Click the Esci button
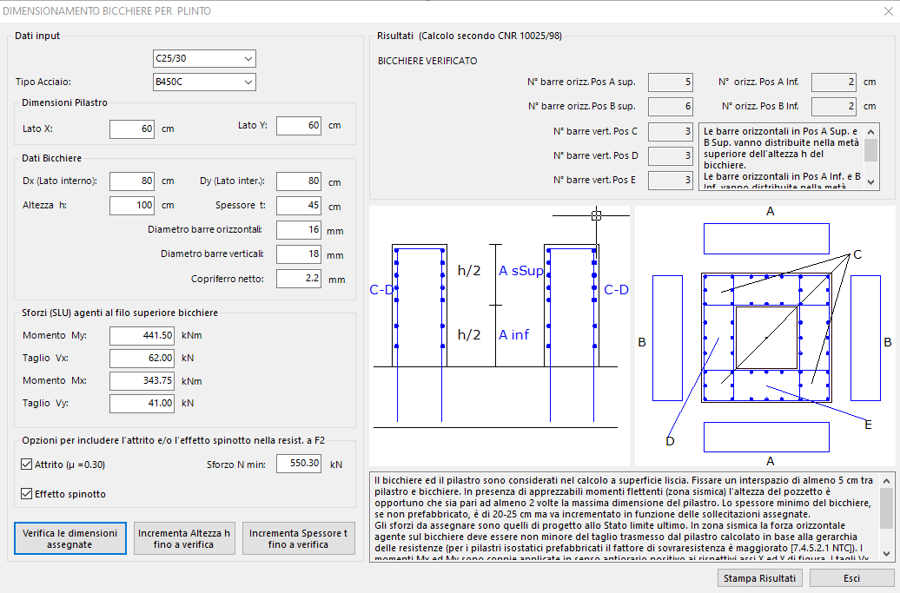 coord(851,578)
